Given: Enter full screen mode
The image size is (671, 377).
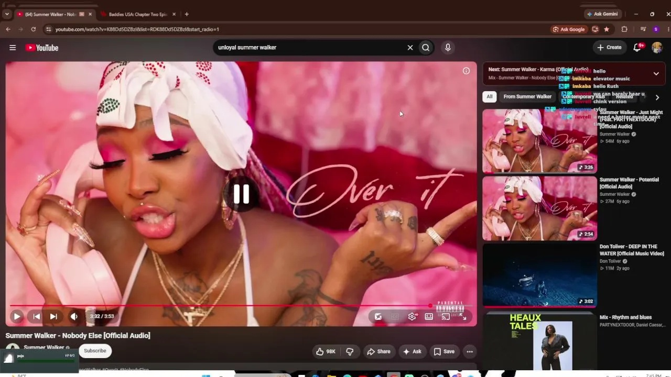Looking at the screenshot, I should [x=462, y=316].
